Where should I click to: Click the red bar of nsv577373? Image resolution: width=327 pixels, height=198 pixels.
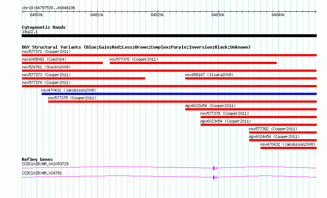[83, 78]
